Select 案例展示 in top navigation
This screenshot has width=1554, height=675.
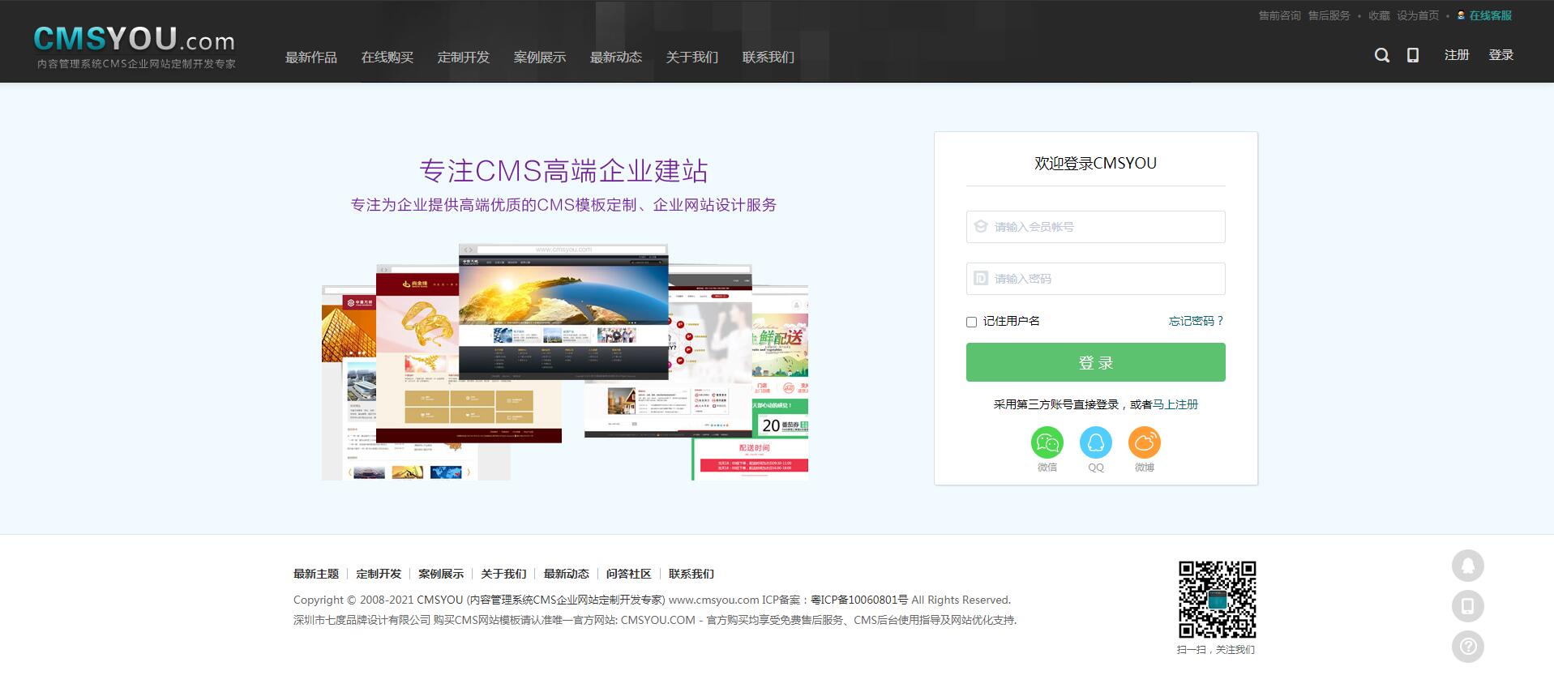[540, 57]
